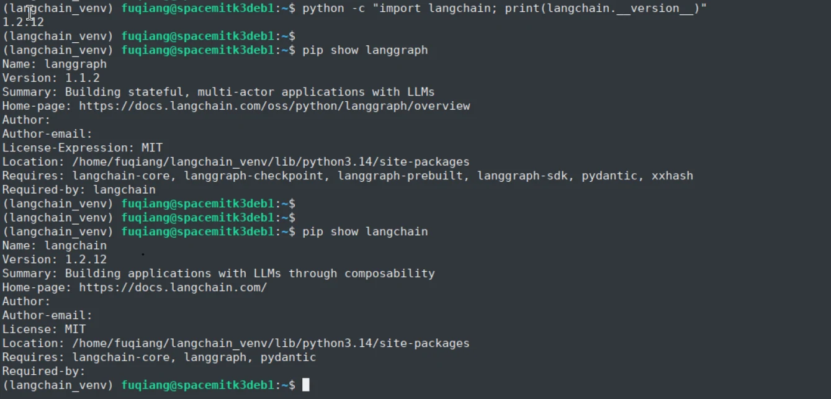Click the "License: MIT" line
Image resolution: width=831 pixels, height=399 pixels.
44,330
